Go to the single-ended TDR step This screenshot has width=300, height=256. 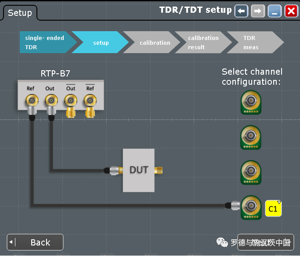[45, 43]
